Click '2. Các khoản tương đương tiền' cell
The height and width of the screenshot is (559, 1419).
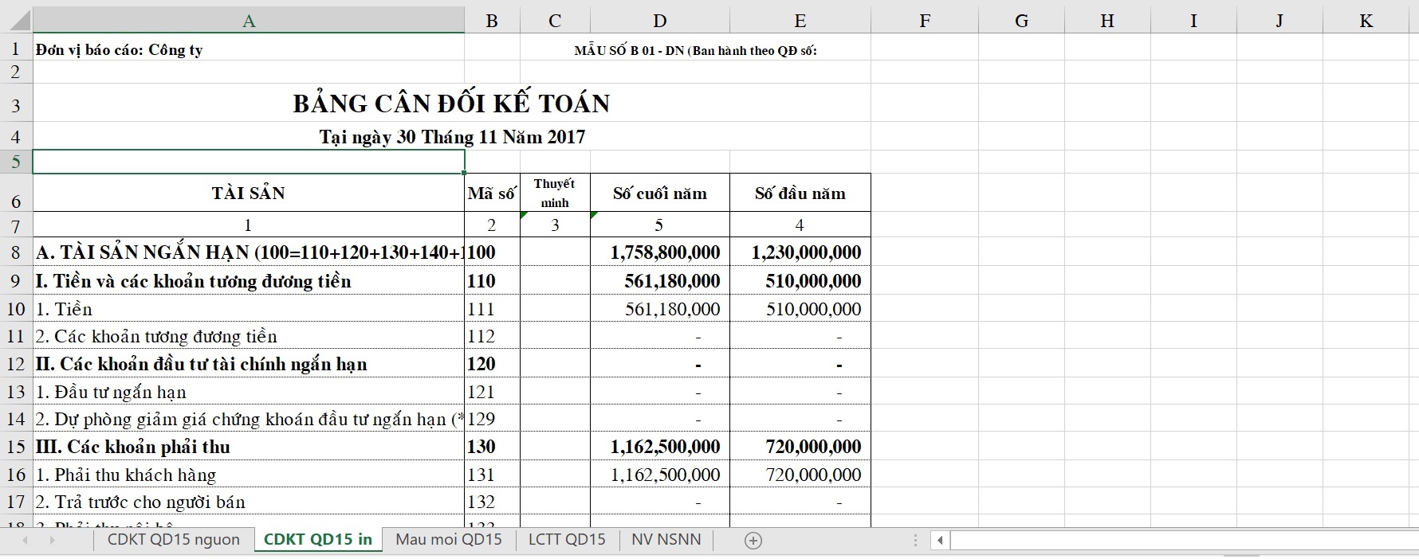tap(249, 336)
